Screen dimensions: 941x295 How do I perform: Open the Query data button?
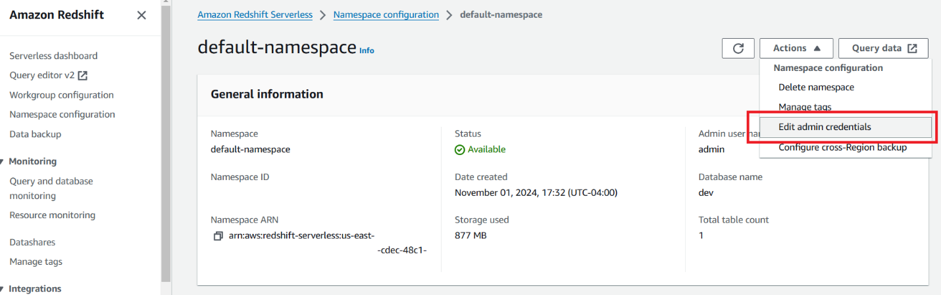883,48
